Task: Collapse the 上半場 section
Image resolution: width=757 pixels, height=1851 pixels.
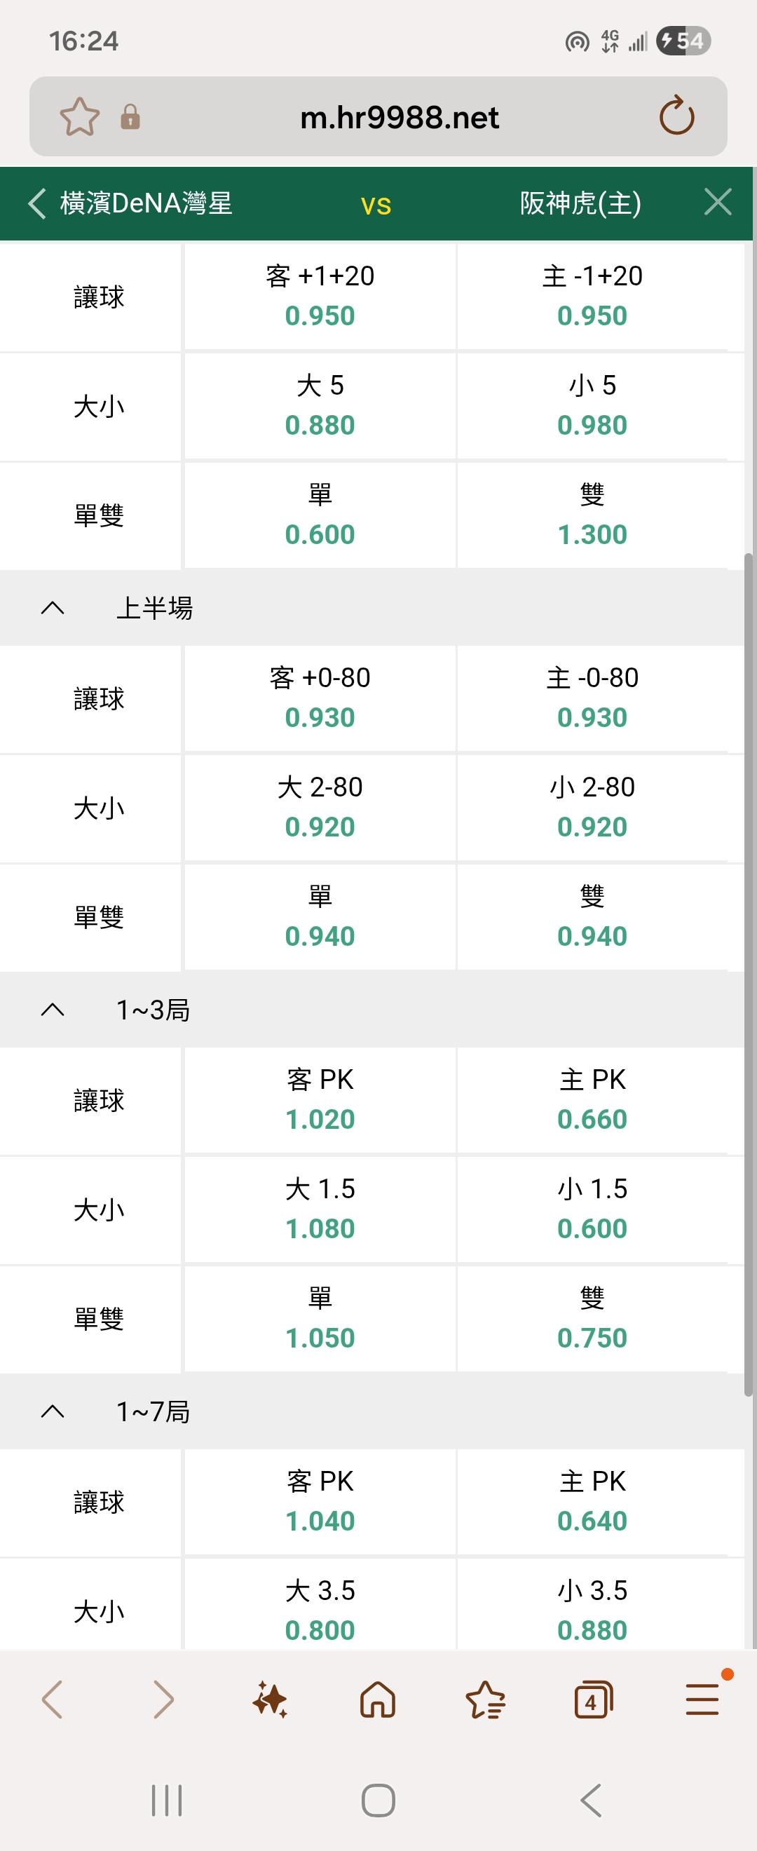Action: 53,609
